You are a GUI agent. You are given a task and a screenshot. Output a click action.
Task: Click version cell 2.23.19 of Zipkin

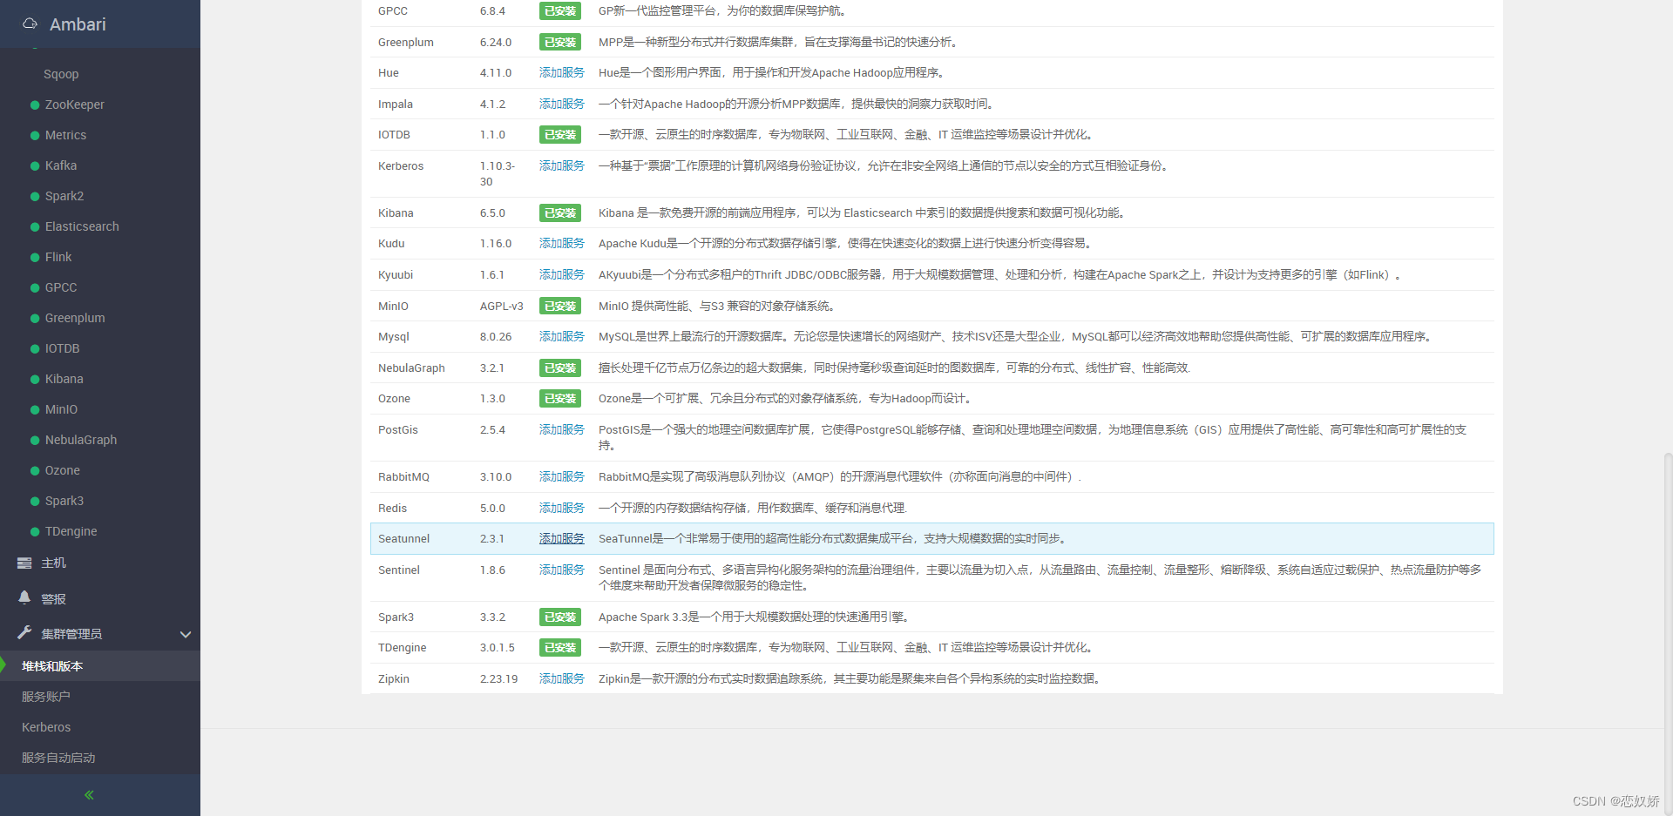tap(499, 679)
